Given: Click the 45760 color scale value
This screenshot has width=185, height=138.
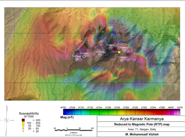Looking at the screenshot, I should [63, 108].
